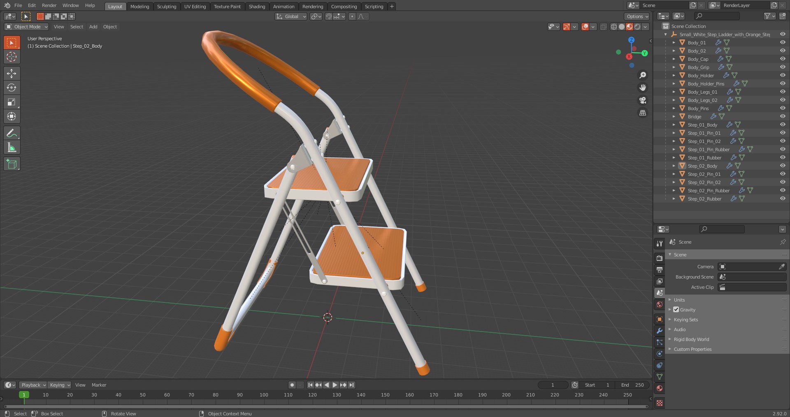Open the Playback dropdown in timeline
Image resolution: width=790 pixels, height=417 pixels.
point(33,385)
